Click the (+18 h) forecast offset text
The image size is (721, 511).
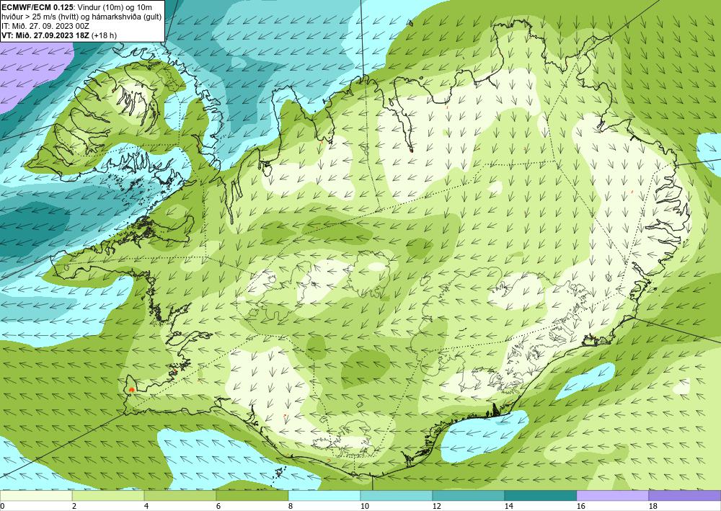click(x=105, y=35)
